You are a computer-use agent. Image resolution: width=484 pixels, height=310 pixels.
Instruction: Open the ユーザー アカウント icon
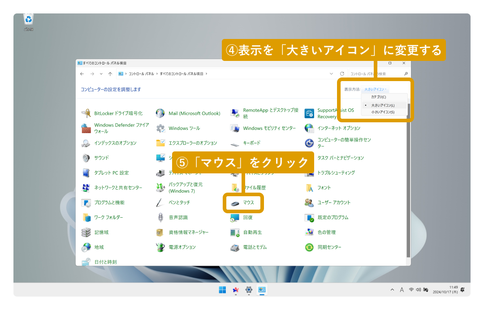309,202
